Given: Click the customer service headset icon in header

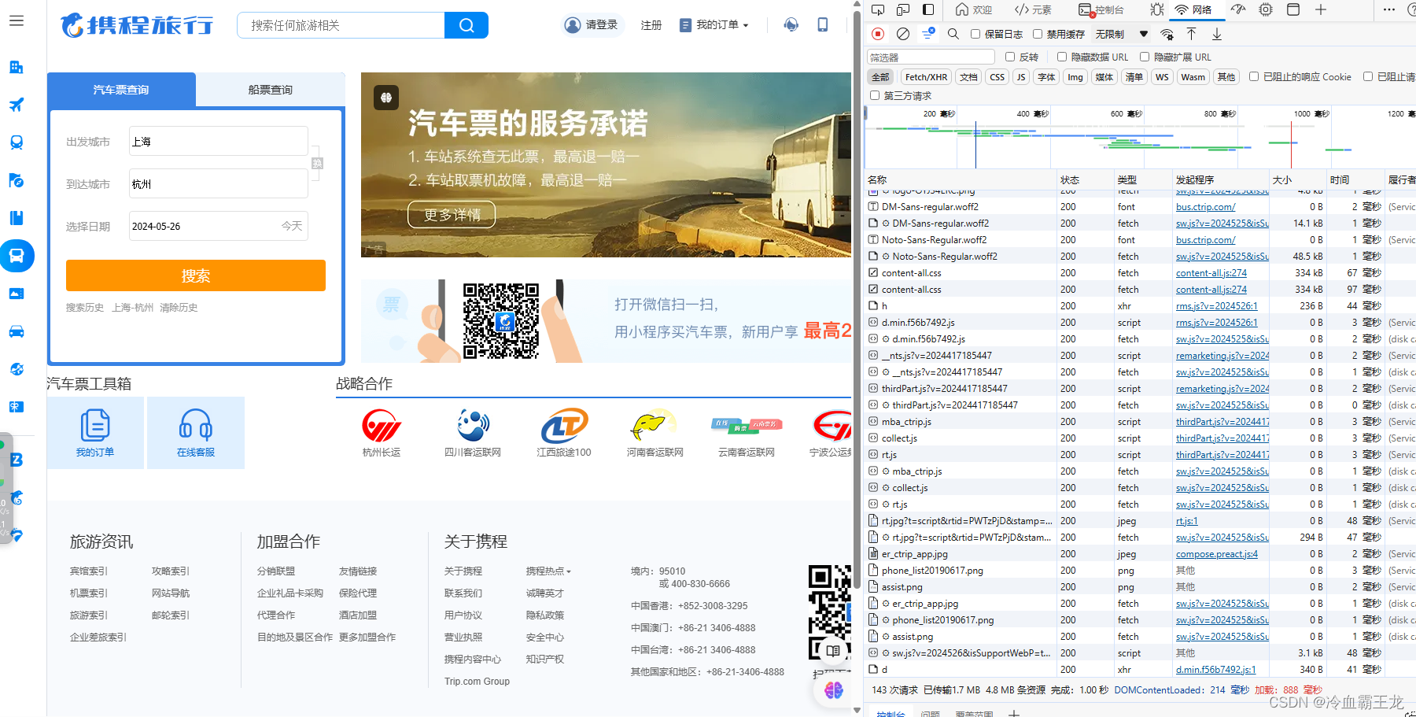Looking at the screenshot, I should tap(791, 25).
